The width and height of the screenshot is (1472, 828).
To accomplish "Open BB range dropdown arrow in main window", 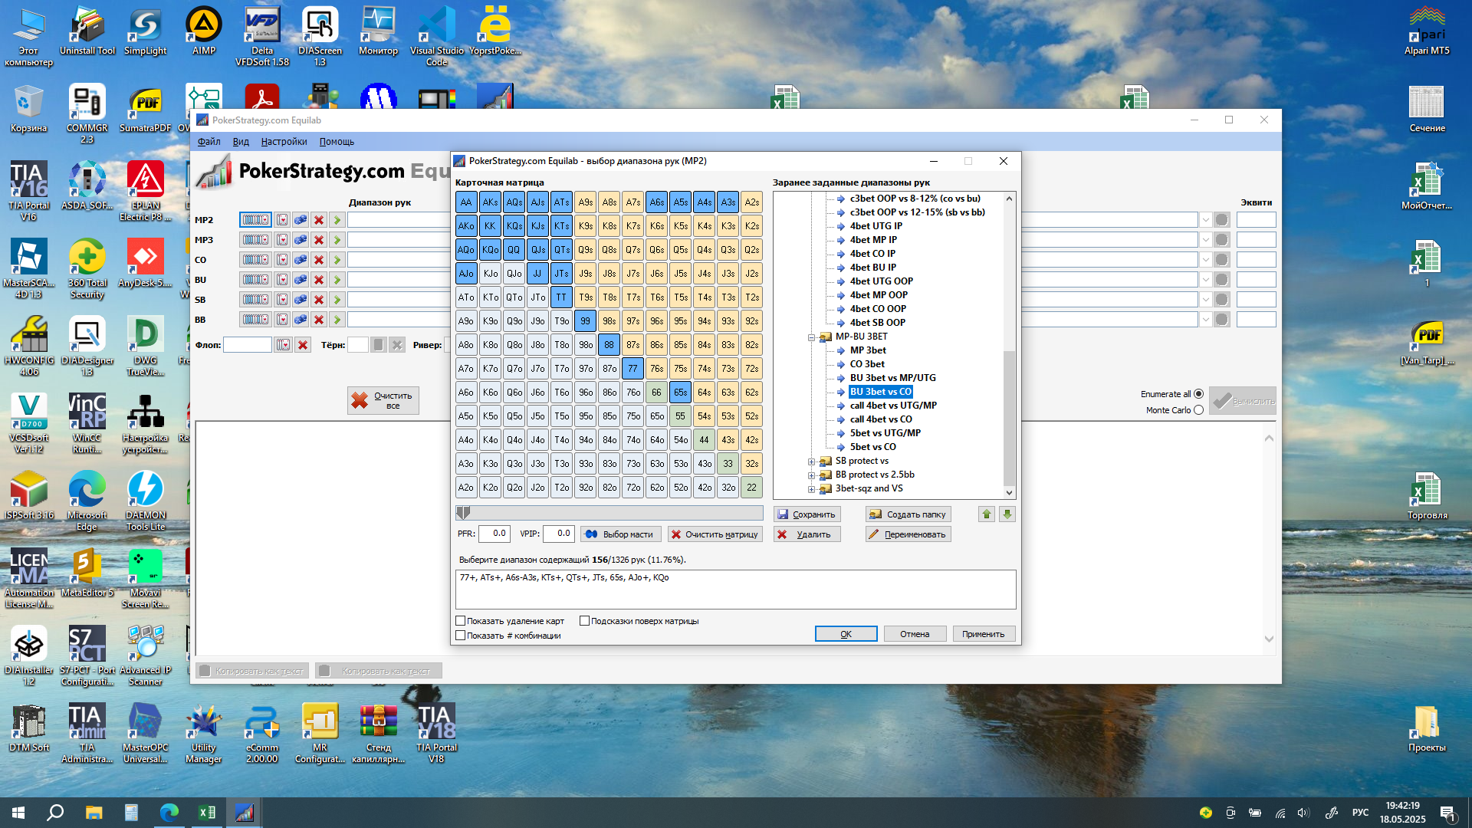I will (1205, 320).
